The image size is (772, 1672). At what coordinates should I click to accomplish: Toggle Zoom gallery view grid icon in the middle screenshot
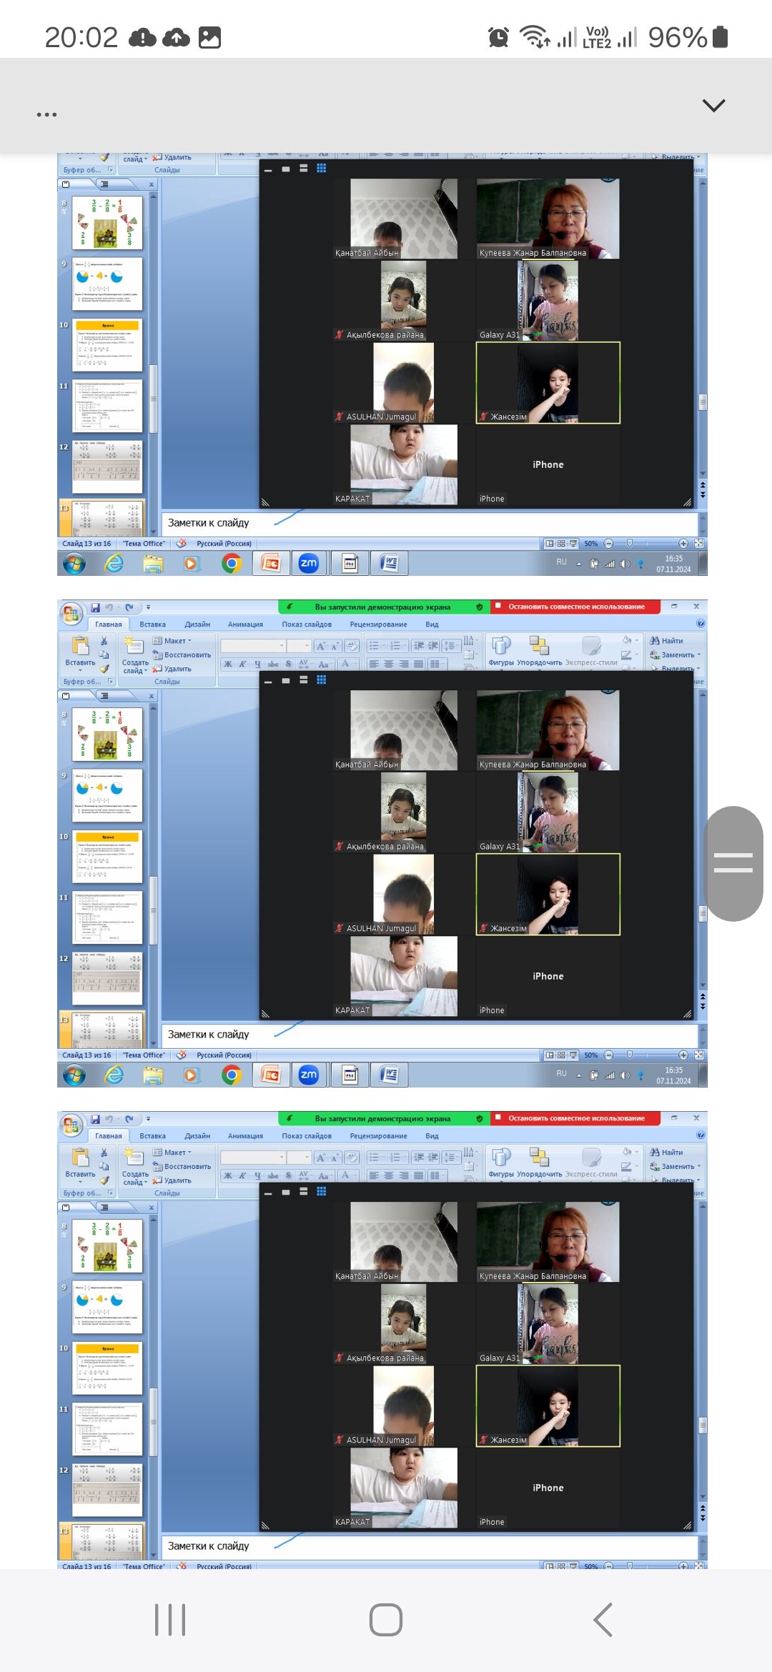tap(322, 680)
